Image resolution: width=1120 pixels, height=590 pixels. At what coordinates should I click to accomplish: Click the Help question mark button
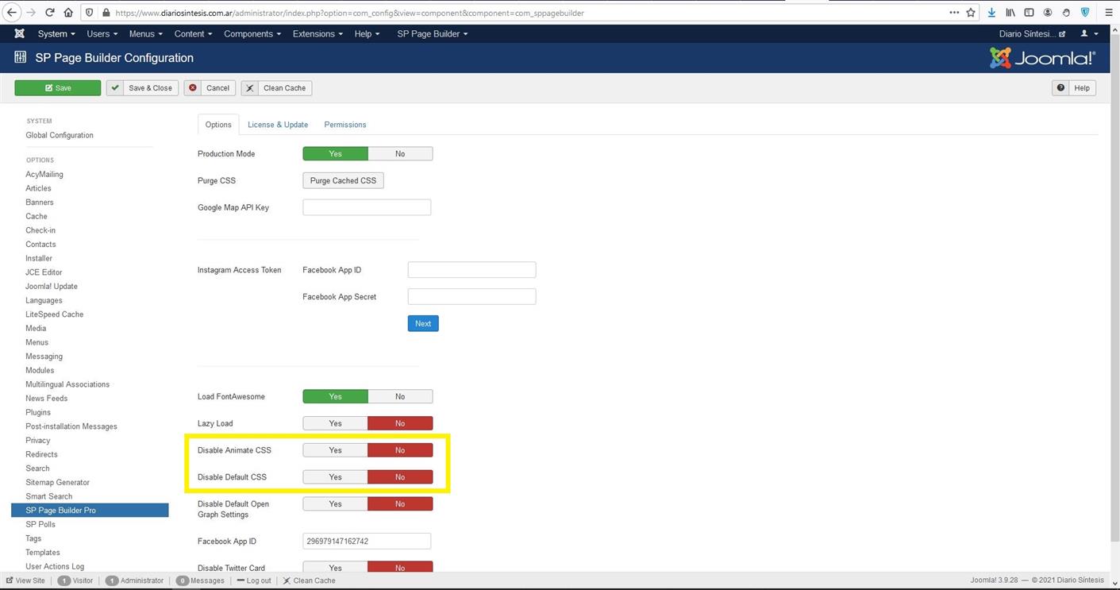[1074, 88]
